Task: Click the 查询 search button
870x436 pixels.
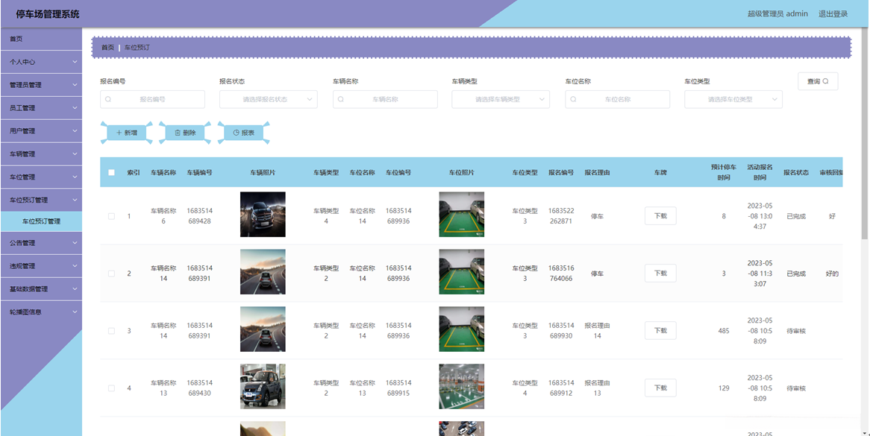Action: click(818, 81)
